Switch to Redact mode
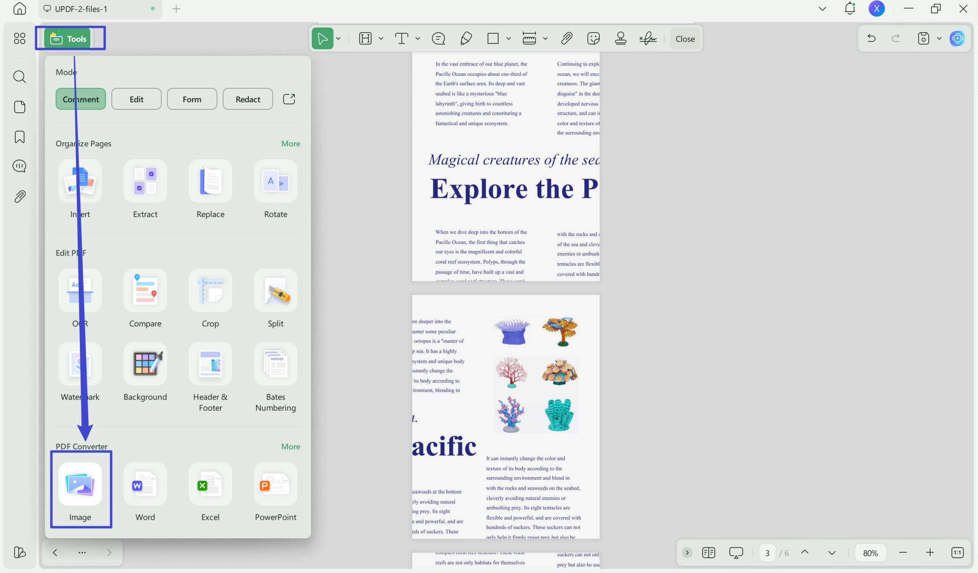This screenshot has height=573, width=978. 248,99
